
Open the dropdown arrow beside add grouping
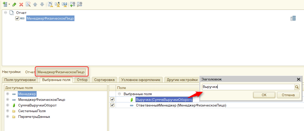tap(9, 4)
